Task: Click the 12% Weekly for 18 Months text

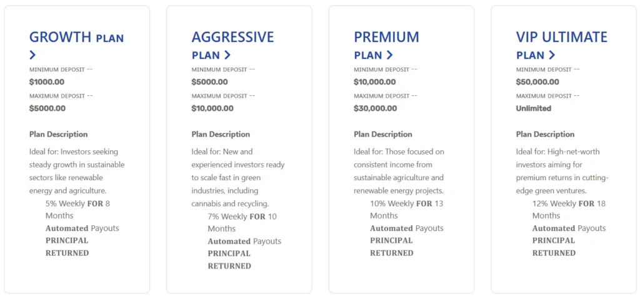Action: tap(569, 210)
